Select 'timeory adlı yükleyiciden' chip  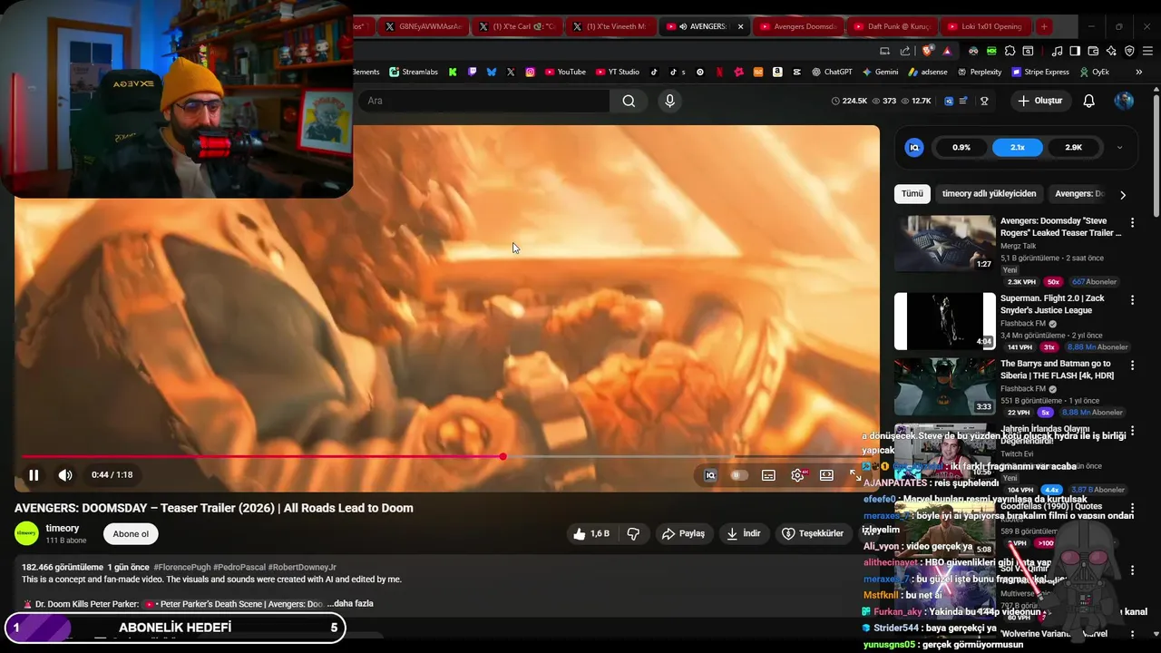[x=989, y=194]
